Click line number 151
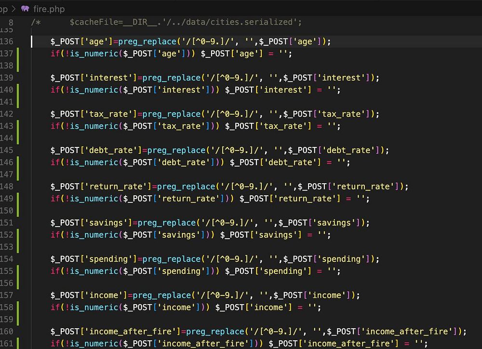Viewport: 482px width, 349px height. click(7, 223)
